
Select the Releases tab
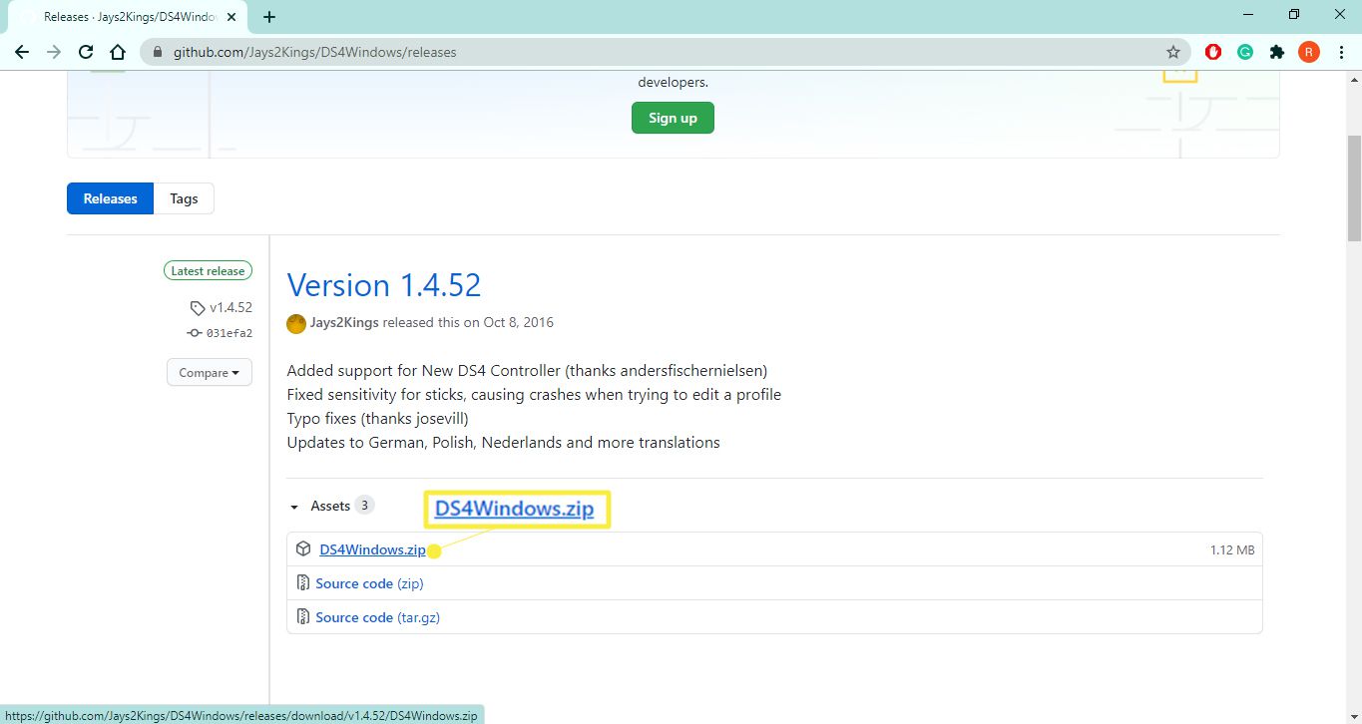click(x=110, y=198)
